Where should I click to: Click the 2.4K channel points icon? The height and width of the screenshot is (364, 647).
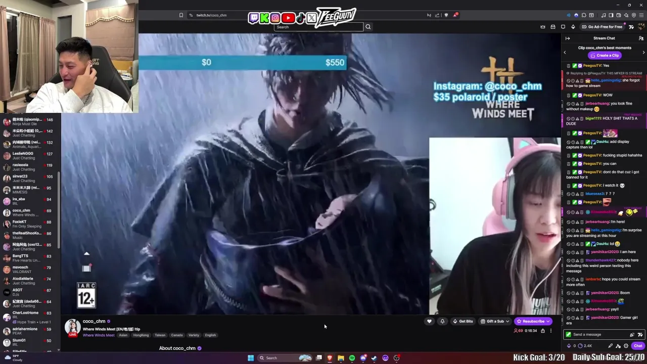coord(580,346)
